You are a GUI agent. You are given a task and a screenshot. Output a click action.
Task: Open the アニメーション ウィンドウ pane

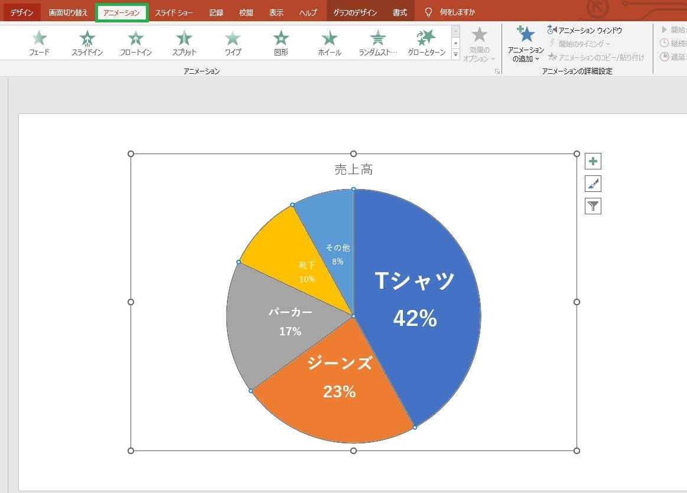click(584, 30)
